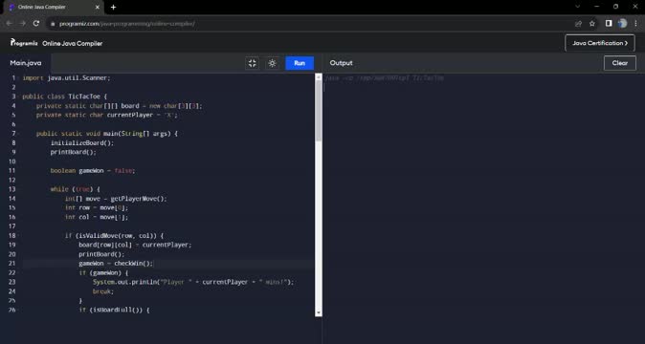Go forward in browser history

point(23,23)
